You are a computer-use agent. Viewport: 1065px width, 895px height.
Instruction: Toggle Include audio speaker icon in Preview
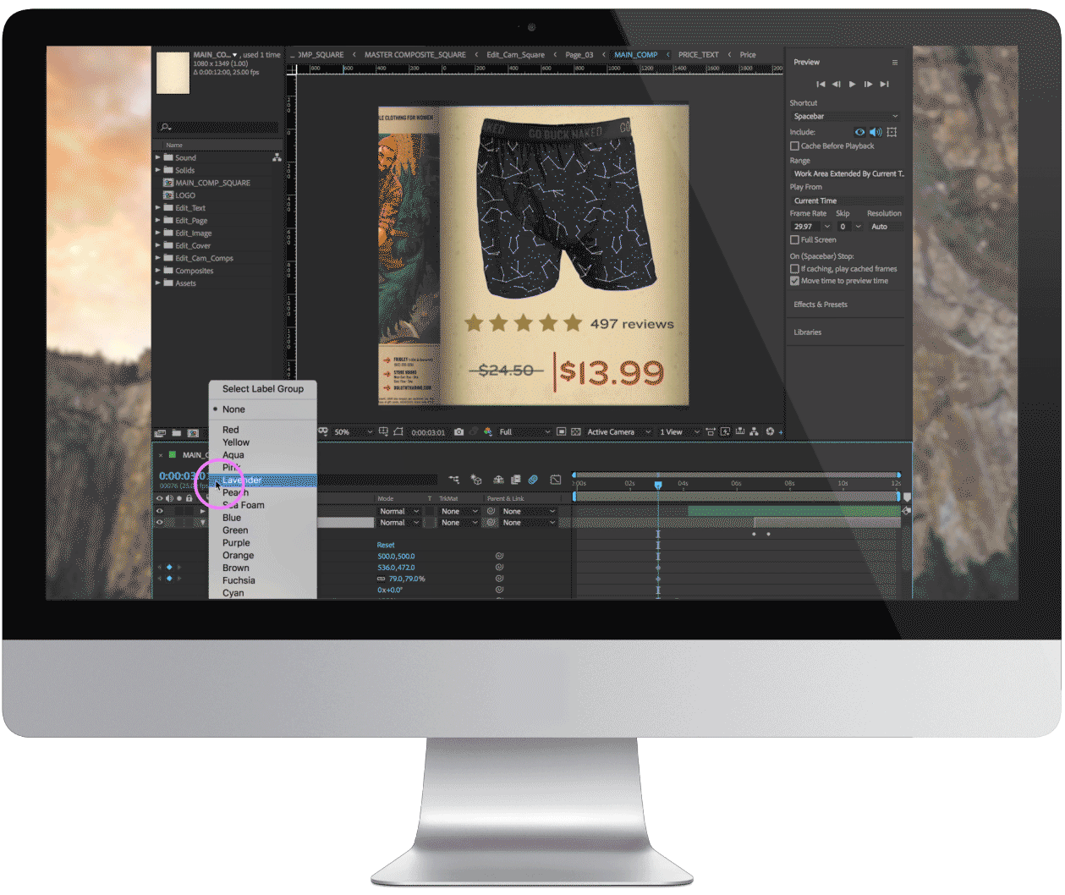876,132
